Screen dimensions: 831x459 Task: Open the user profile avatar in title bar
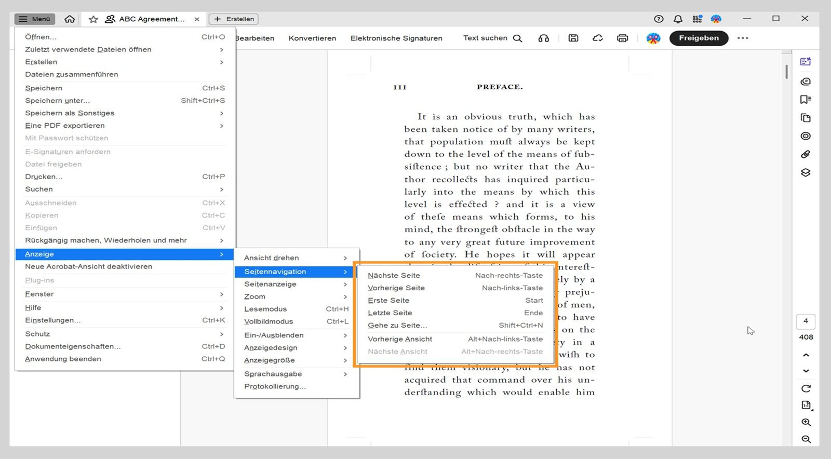(x=716, y=19)
